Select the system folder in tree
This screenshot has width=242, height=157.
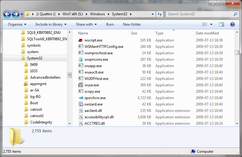coord(33,52)
